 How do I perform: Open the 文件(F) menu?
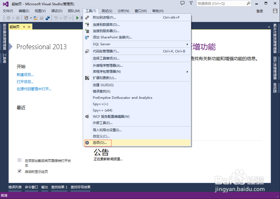(8, 11)
